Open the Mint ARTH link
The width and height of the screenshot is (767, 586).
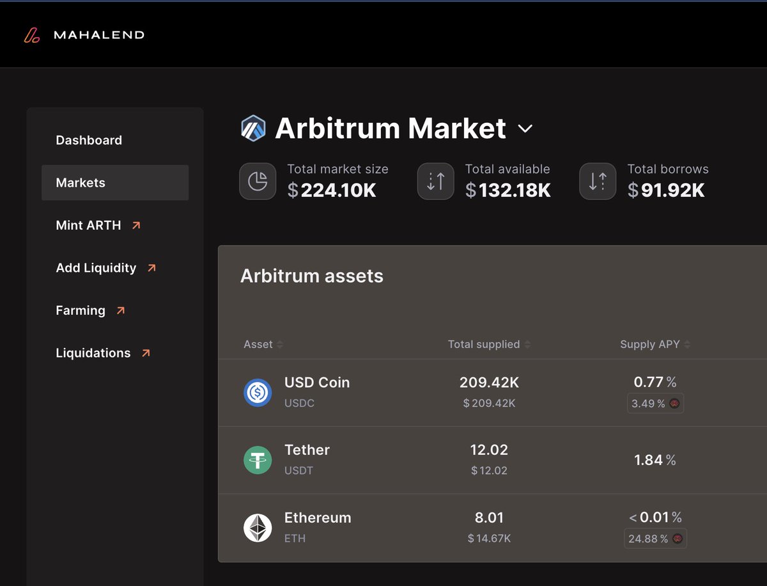(x=88, y=225)
